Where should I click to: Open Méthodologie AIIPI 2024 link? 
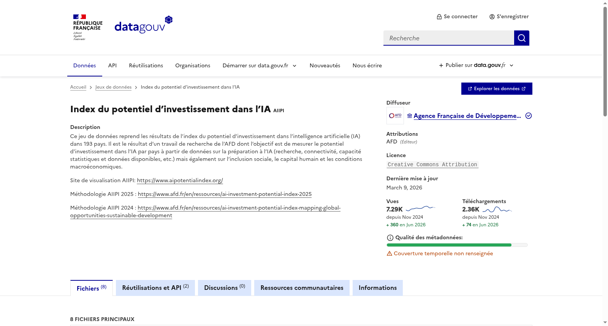[205, 212]
